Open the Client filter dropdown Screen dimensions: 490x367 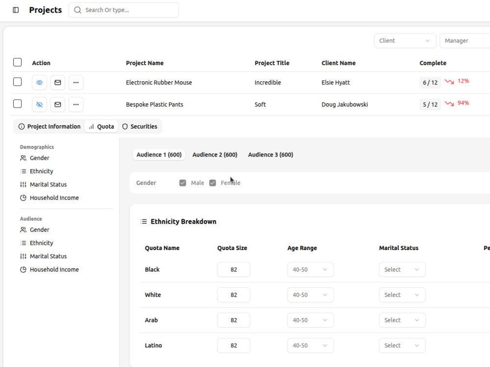(405, 41)
